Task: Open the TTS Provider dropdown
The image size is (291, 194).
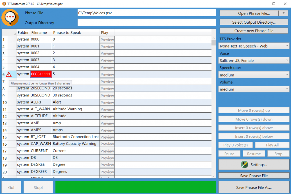Action: [x=254, y=46]
